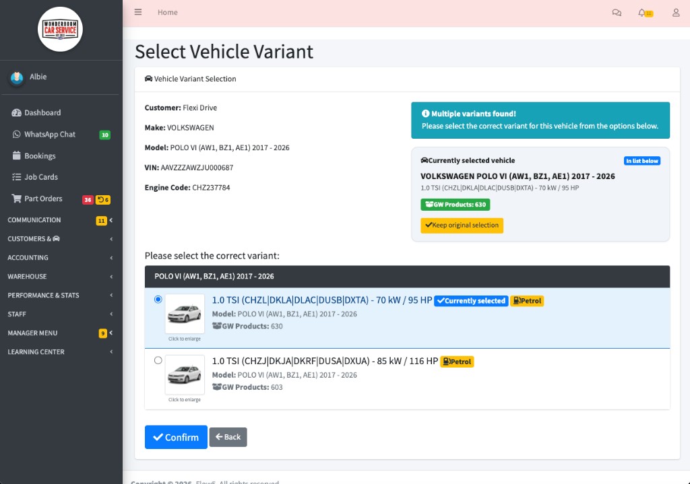This screenshot has height=484, width=690.
Task: Click the Select Vehicle Variant heading
Action: click(x=224, y=51)
